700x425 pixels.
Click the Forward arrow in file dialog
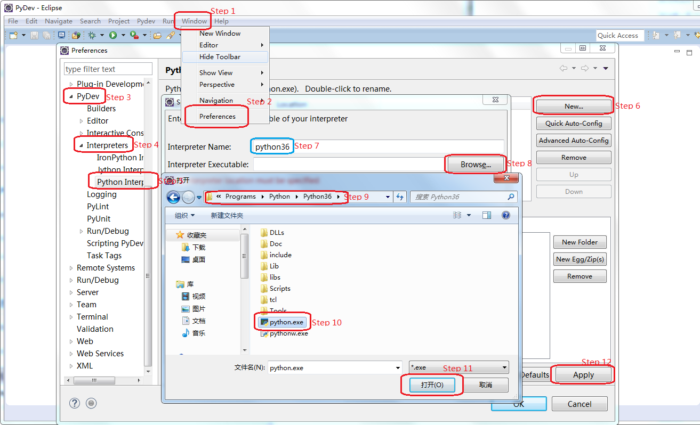[188, 197]
